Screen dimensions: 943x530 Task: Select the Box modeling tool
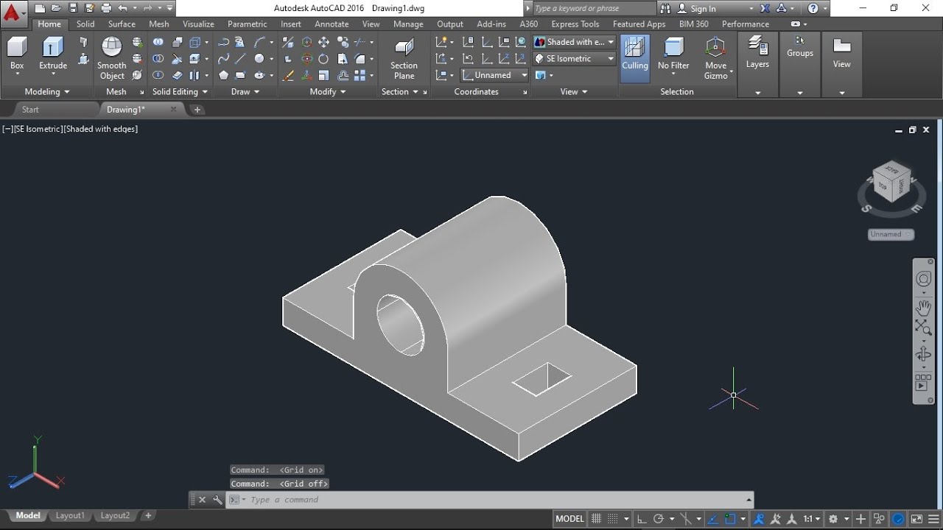click(17, 54)
